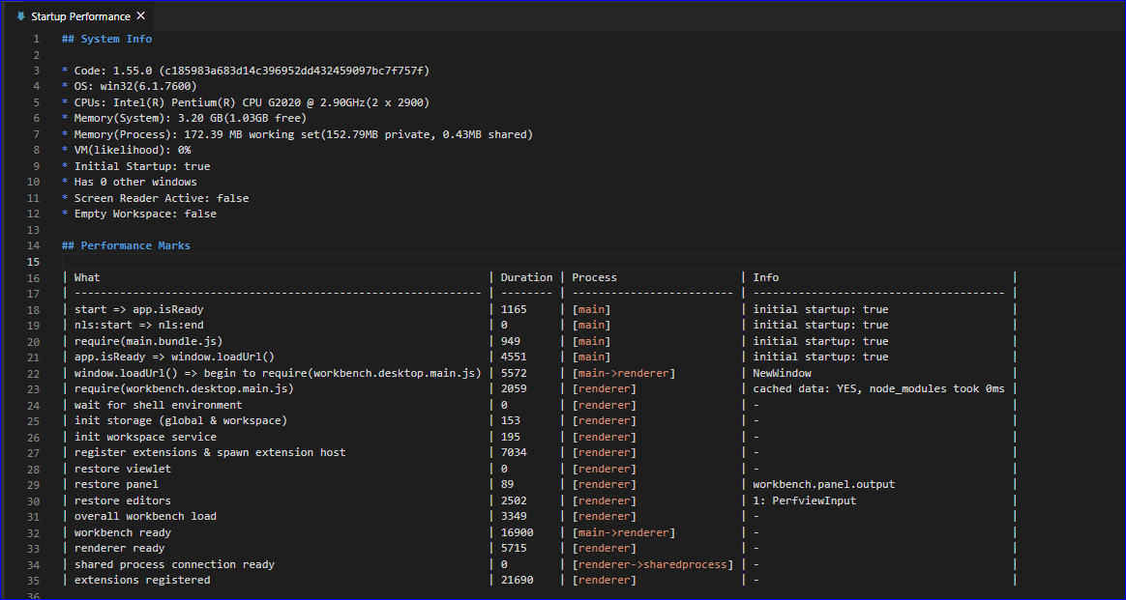
Task: Click line number 35 in the gutter
Action: [x=33, y=579]
